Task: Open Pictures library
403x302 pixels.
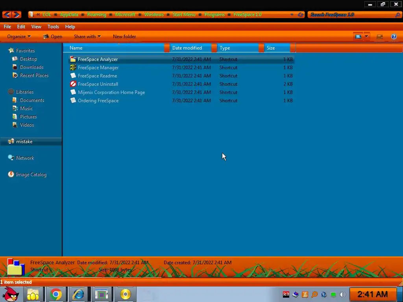Action: [28, 116]
